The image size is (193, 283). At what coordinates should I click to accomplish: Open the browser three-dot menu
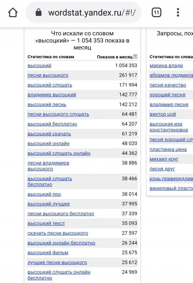[x=178, y=12]
